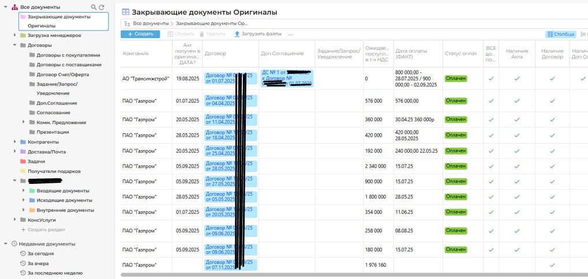
Task: Click folder icon of Презентации
Action: [x=32, y=132]
